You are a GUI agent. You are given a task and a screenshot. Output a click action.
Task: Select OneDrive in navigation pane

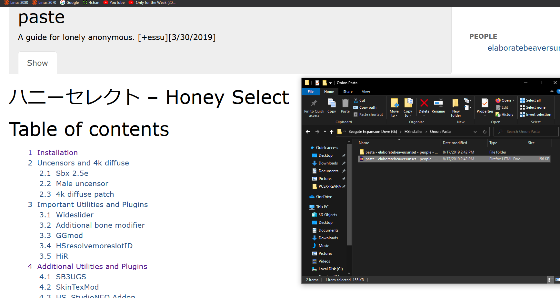321,197
